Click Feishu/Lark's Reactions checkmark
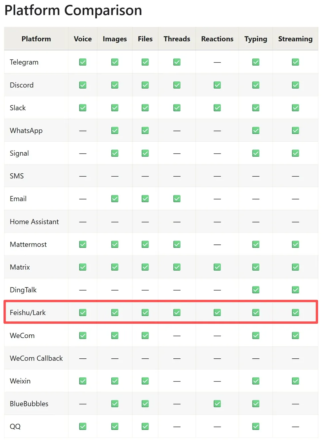Screen dimensions: 325x440 click(217, 312)
